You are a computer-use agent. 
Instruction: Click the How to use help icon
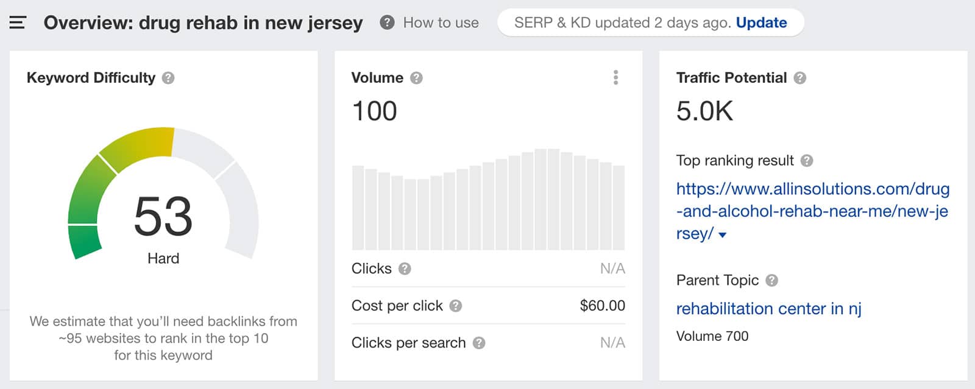point(387,23)
